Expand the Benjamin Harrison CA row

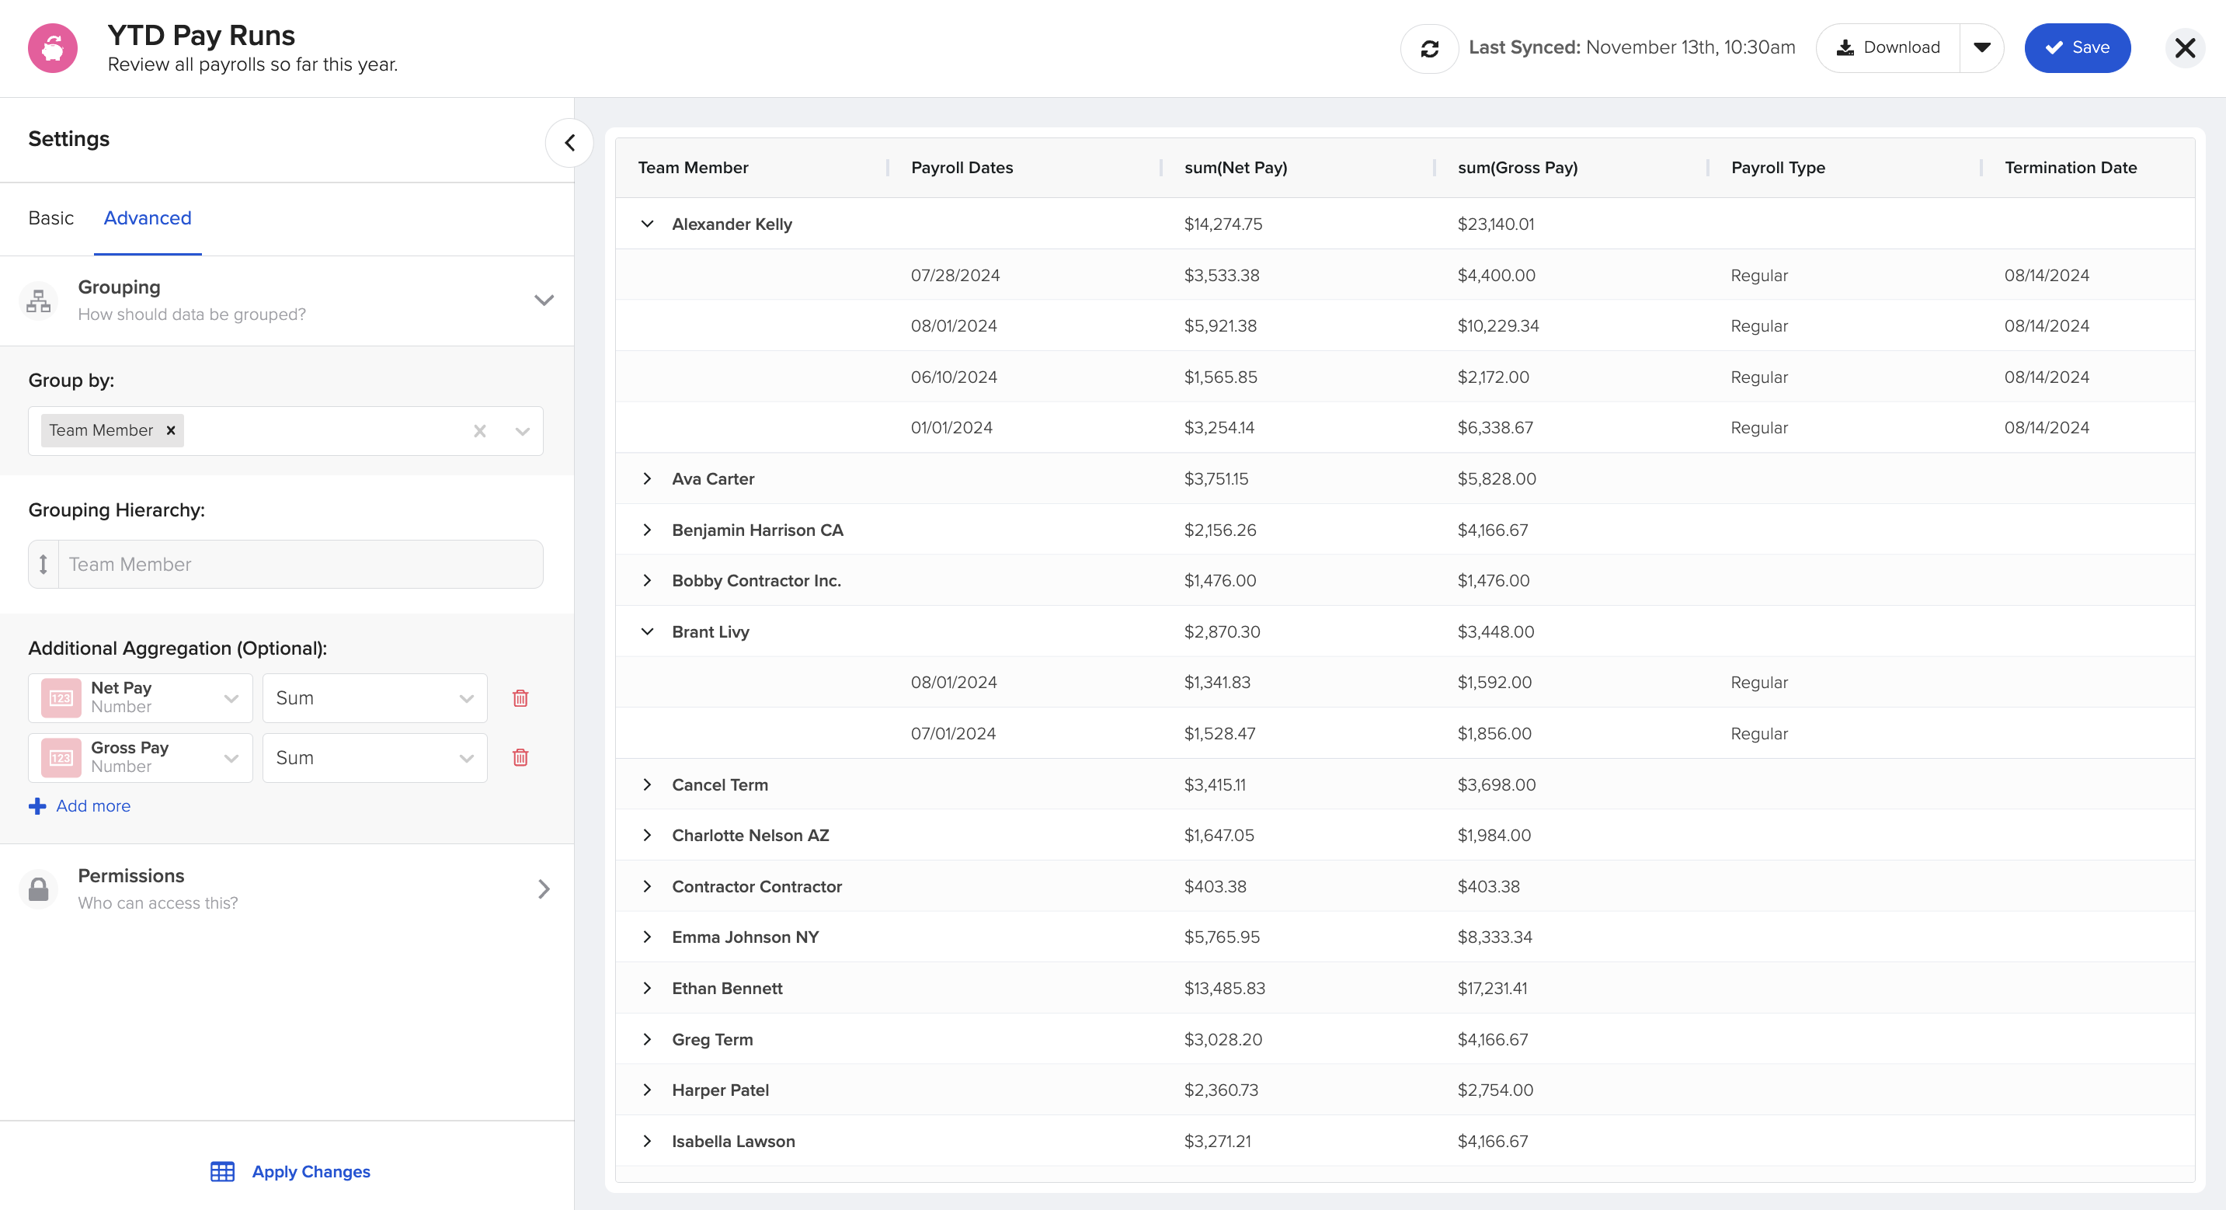(647, 530)
